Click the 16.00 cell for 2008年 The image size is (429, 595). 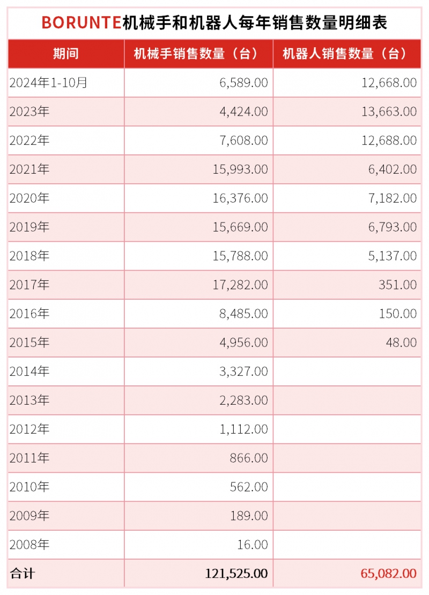click(253, 545)
